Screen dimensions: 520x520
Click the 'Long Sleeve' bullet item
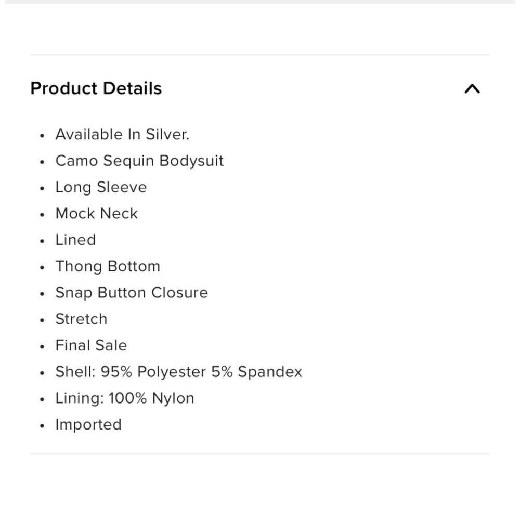(x=101, y=187)
